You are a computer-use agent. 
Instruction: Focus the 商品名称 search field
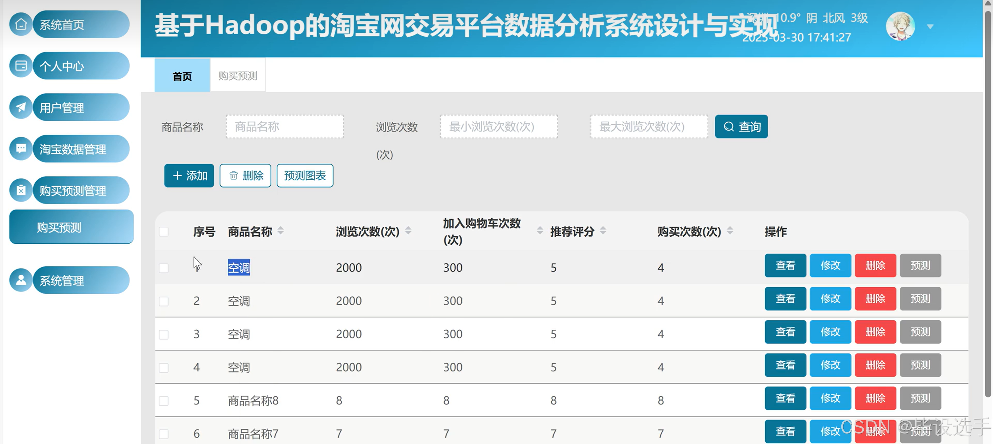284,126
